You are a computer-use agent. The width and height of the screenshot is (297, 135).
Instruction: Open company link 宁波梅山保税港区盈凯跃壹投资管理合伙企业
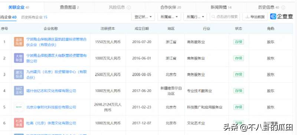coord(56,42)
